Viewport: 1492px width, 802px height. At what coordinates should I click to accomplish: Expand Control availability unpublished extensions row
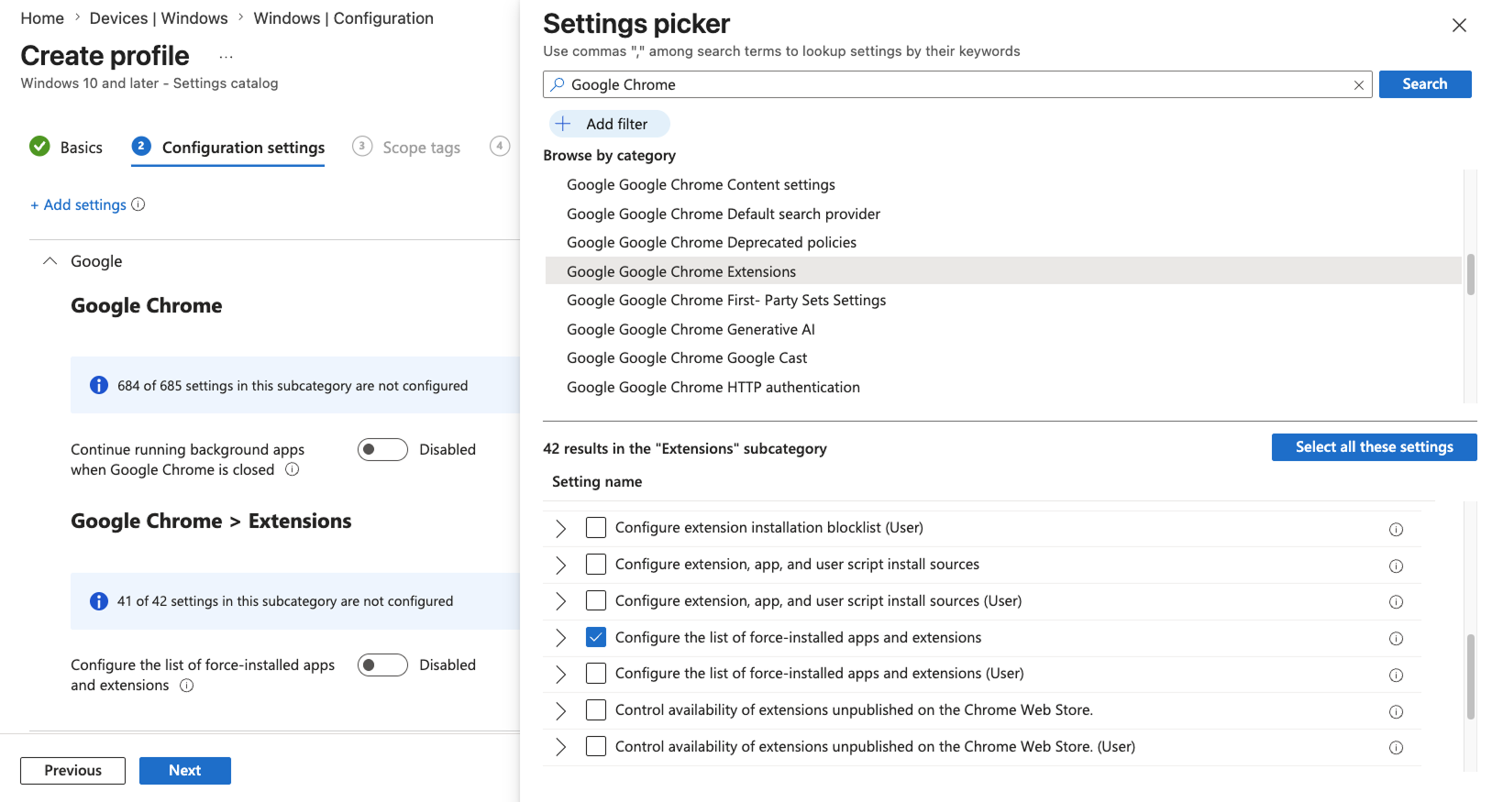561,710
